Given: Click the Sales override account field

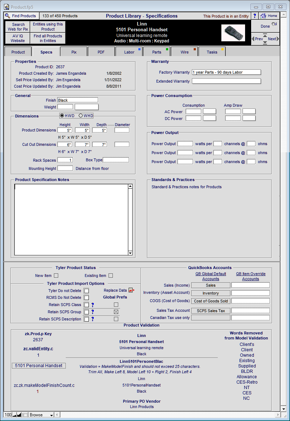Looking at the screenshot, I should (250, 285).
